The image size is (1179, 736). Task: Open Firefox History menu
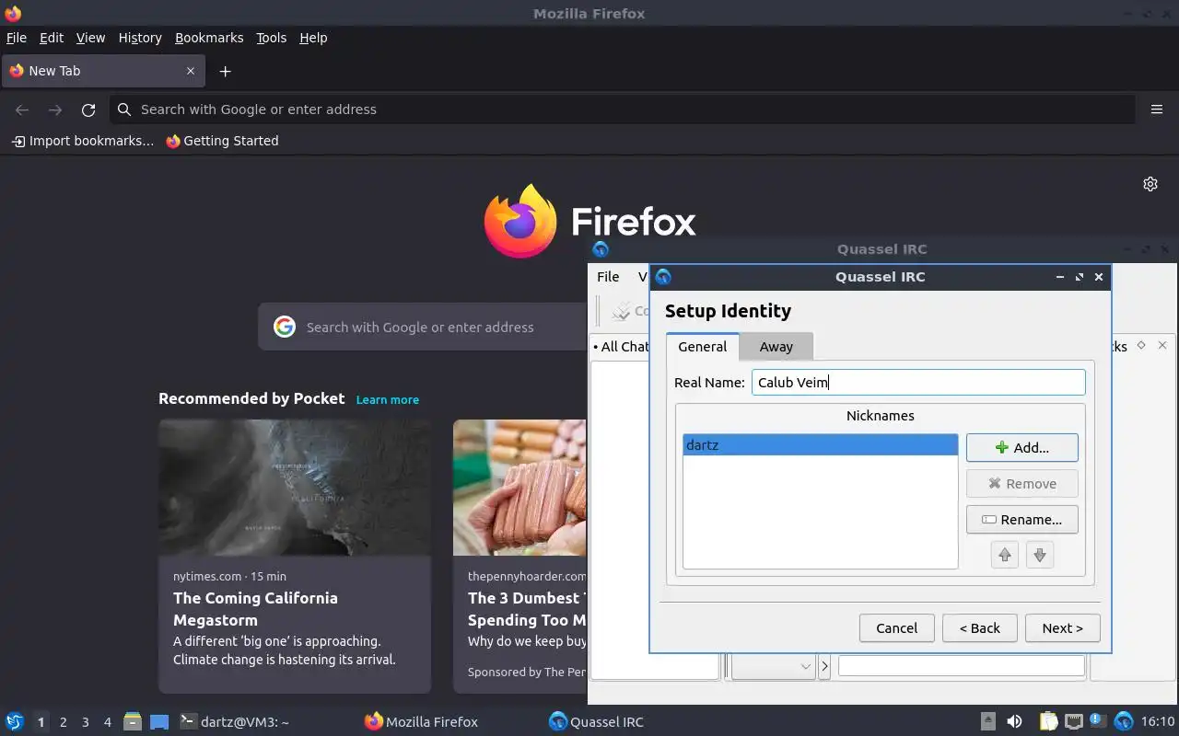(140, 38)
